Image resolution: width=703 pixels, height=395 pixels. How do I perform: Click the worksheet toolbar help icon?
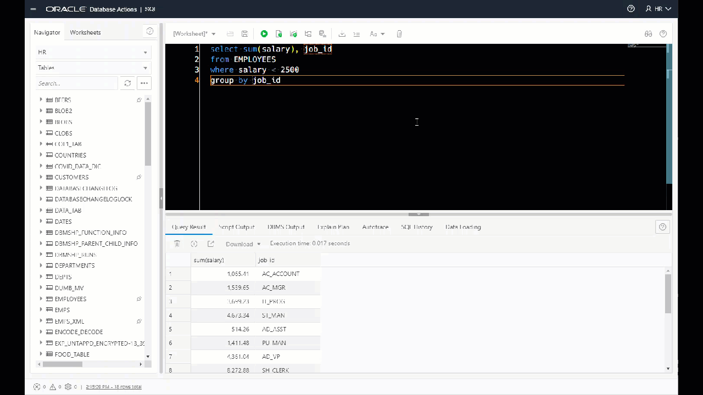coord(663,34)
